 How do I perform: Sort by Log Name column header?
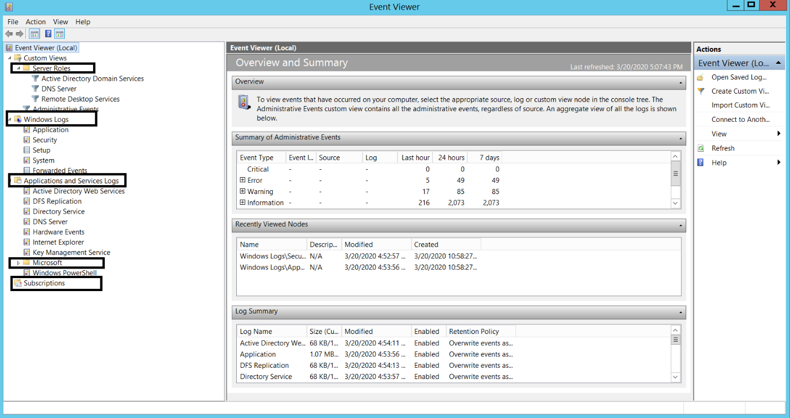pyautogui.click(x=272, y=331)
